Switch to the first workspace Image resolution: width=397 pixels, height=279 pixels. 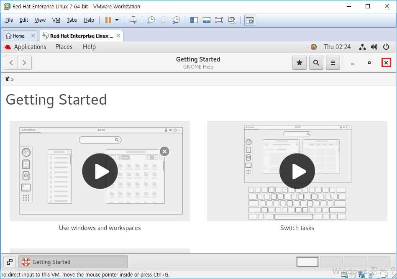point(307,262)
